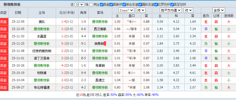236x100 pixels.
Task: Toggle the 同主 checkbox
Action: (x=91, y=4)
